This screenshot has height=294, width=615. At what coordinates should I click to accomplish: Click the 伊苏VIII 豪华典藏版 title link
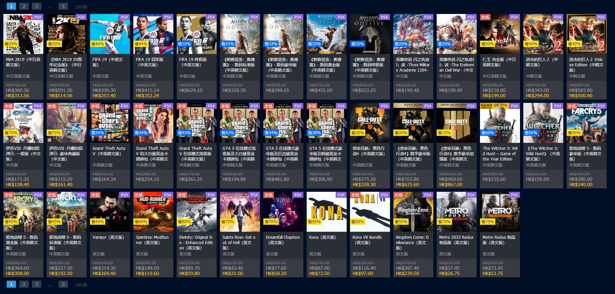point(66,153)
